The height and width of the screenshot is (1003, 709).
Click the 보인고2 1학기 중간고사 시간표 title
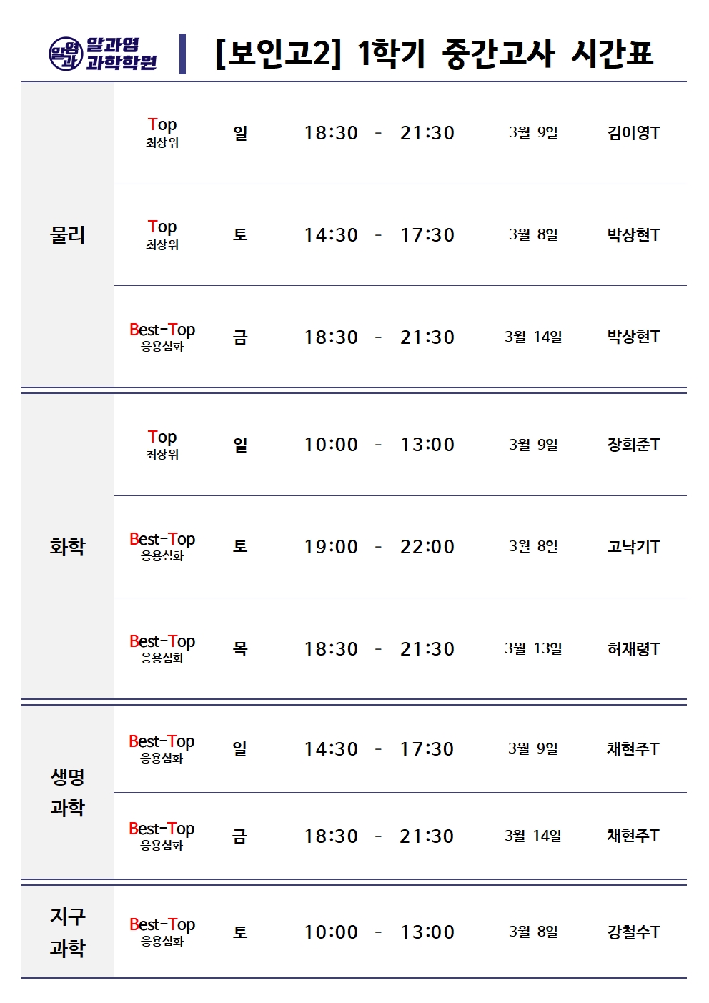point(434,54)
